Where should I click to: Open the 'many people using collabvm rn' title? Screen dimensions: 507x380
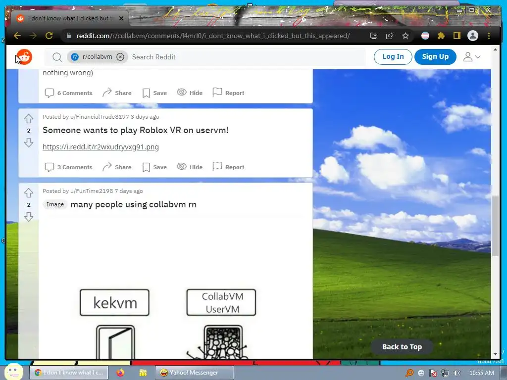[x=133, y=204]
